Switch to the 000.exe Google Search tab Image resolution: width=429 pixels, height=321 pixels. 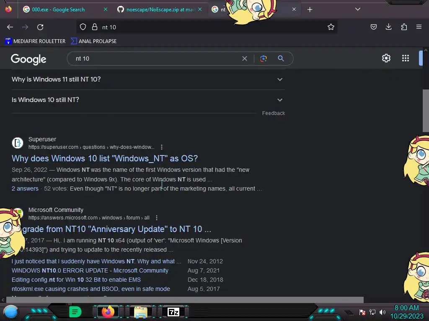(x=58, y=10)
